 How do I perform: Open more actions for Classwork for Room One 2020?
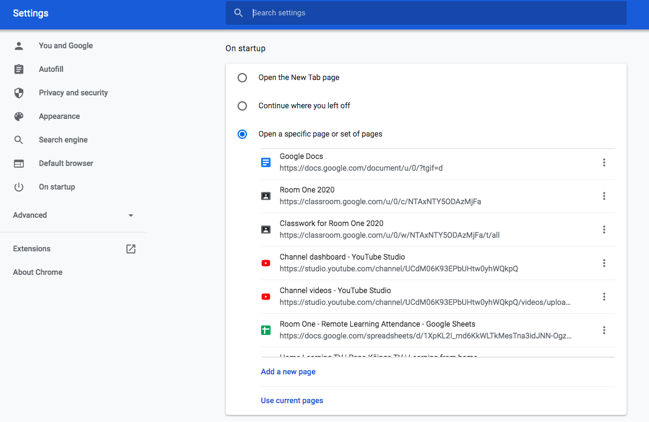[x=604, y=230]
